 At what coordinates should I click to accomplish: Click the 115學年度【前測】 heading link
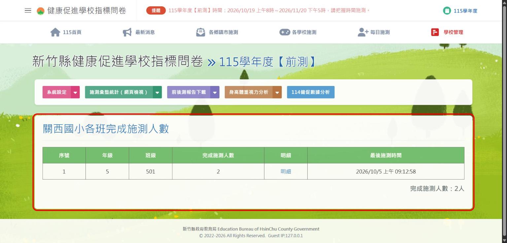coord(267,62)
